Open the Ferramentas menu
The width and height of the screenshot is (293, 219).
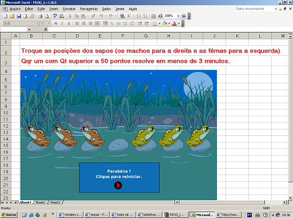pyautogui.click(x=89, y=9)
